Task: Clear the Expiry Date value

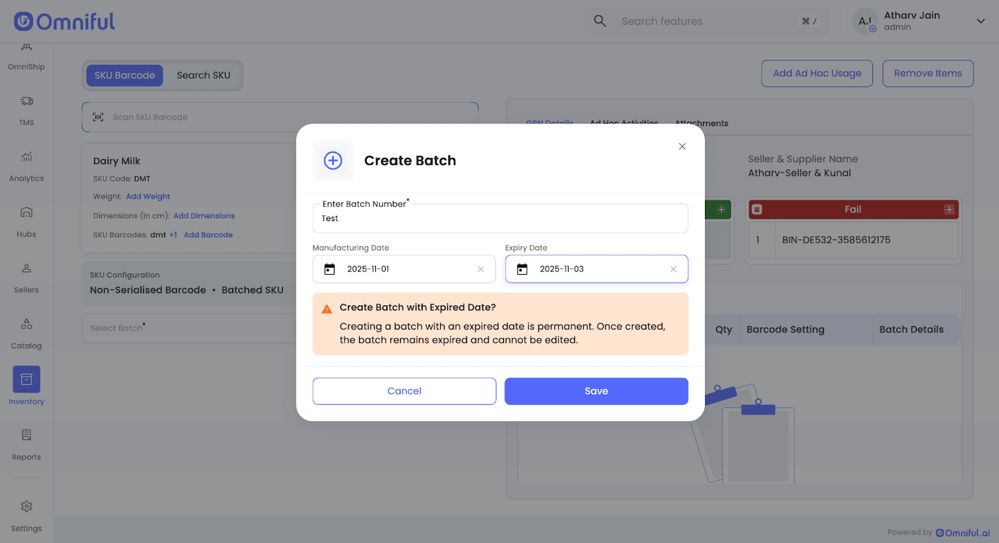Action: 673,270
